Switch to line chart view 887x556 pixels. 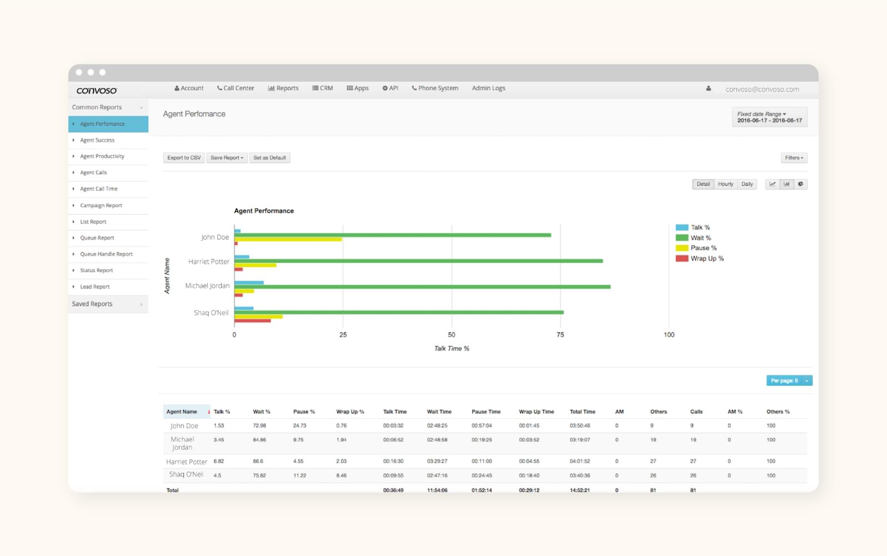coord(772,184)
